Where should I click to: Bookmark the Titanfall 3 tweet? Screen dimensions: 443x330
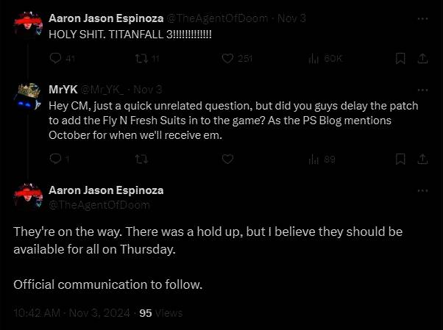click(401, 59)
